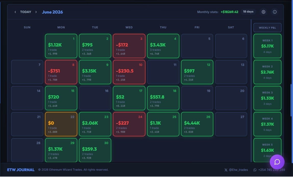The height and width of the screenshot is (177, 293).
Task: Open June 26 day card $4.44K
Action: point(197,124)
